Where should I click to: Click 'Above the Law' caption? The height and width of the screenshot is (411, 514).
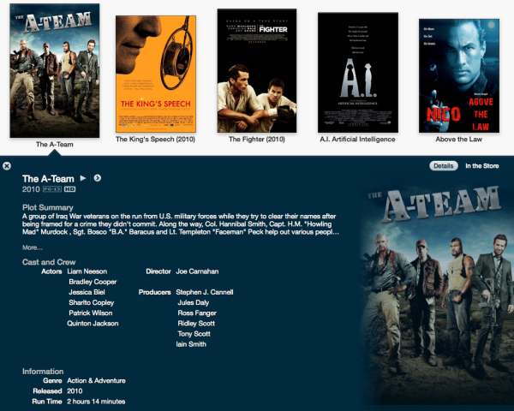[x=459, y=140]
